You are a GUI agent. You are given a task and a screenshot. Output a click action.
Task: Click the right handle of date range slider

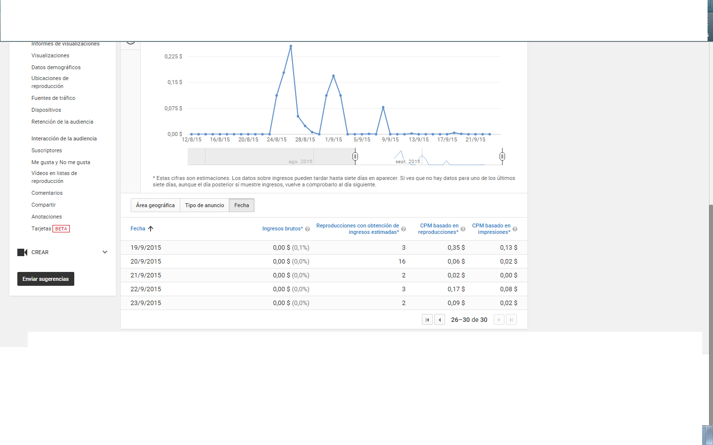pos(502,156)
